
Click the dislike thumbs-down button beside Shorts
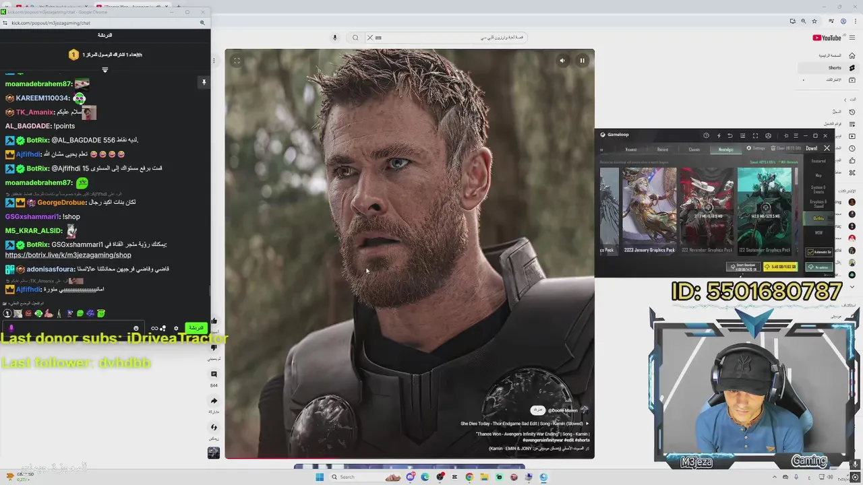pos(214,348)
